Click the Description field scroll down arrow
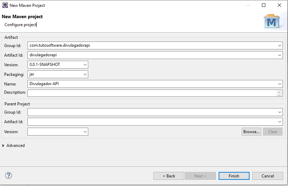288x186 pixels. coord(279,95)
